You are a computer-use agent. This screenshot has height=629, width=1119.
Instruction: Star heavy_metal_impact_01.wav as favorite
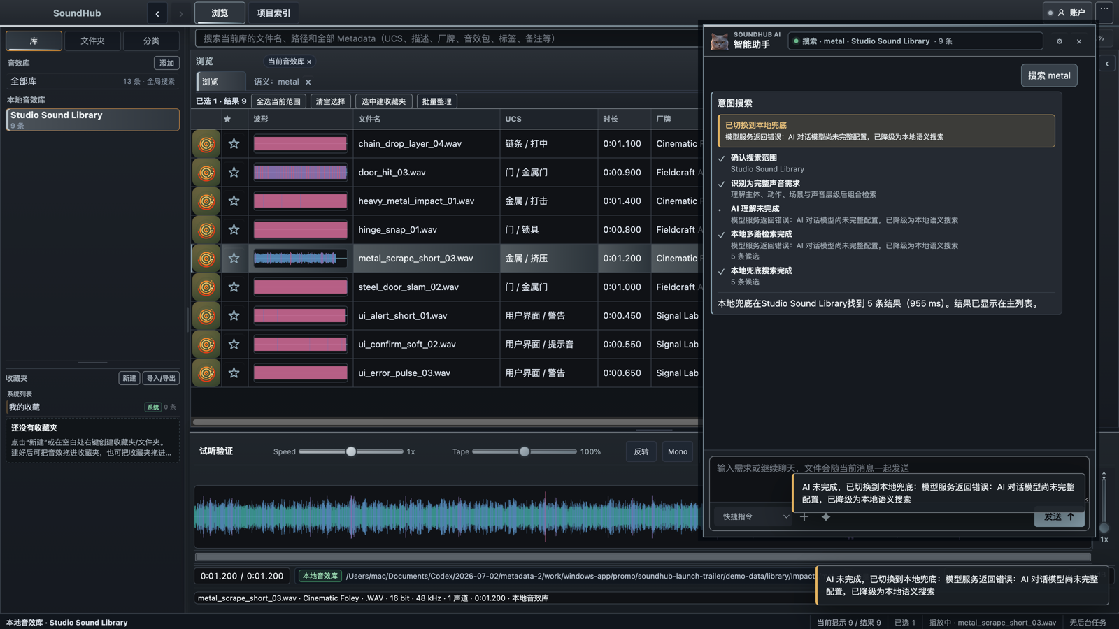[x=234, y=201]
